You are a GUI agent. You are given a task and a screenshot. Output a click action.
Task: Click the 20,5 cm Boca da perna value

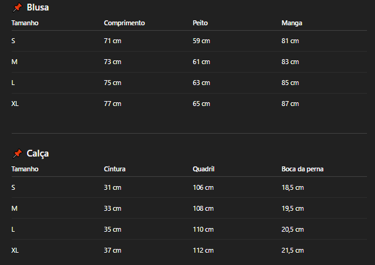point(292,229)
